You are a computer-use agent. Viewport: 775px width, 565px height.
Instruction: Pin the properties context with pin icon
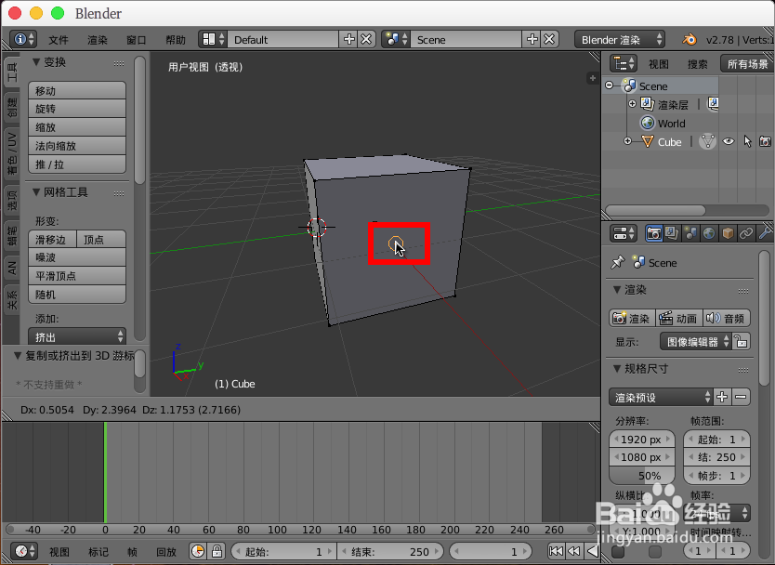[x=618, y=262]
